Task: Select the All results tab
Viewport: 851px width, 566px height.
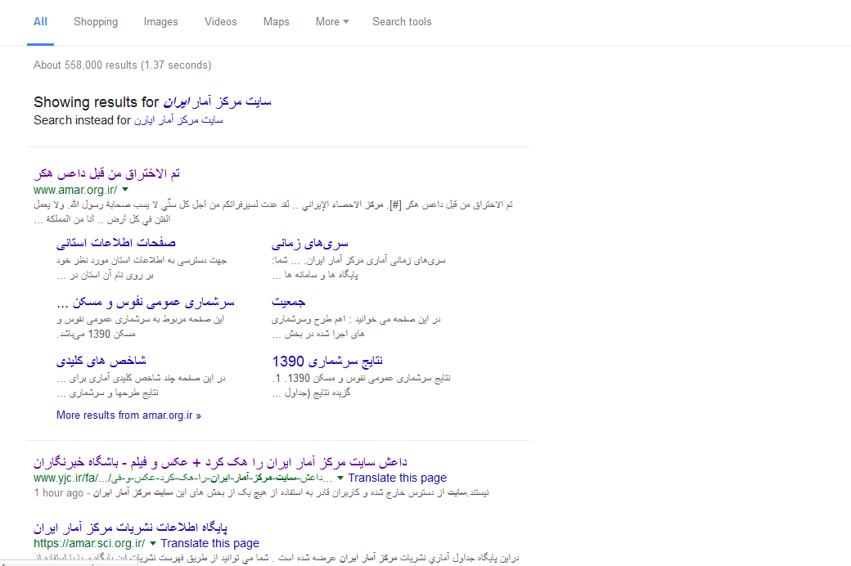Action: [x=40, y=22]
